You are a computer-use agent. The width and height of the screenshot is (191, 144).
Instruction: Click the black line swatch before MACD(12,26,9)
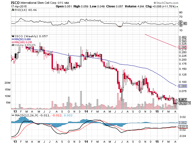pyautogui.click(x=13, y=115)
